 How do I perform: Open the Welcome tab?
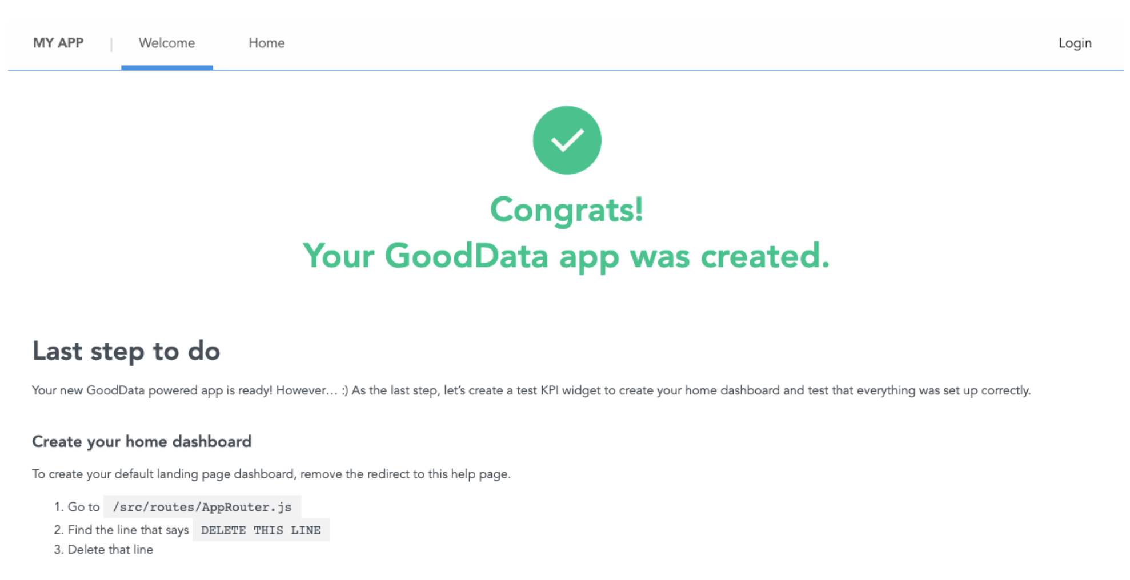pyautogui.click(x=167, y=43)
